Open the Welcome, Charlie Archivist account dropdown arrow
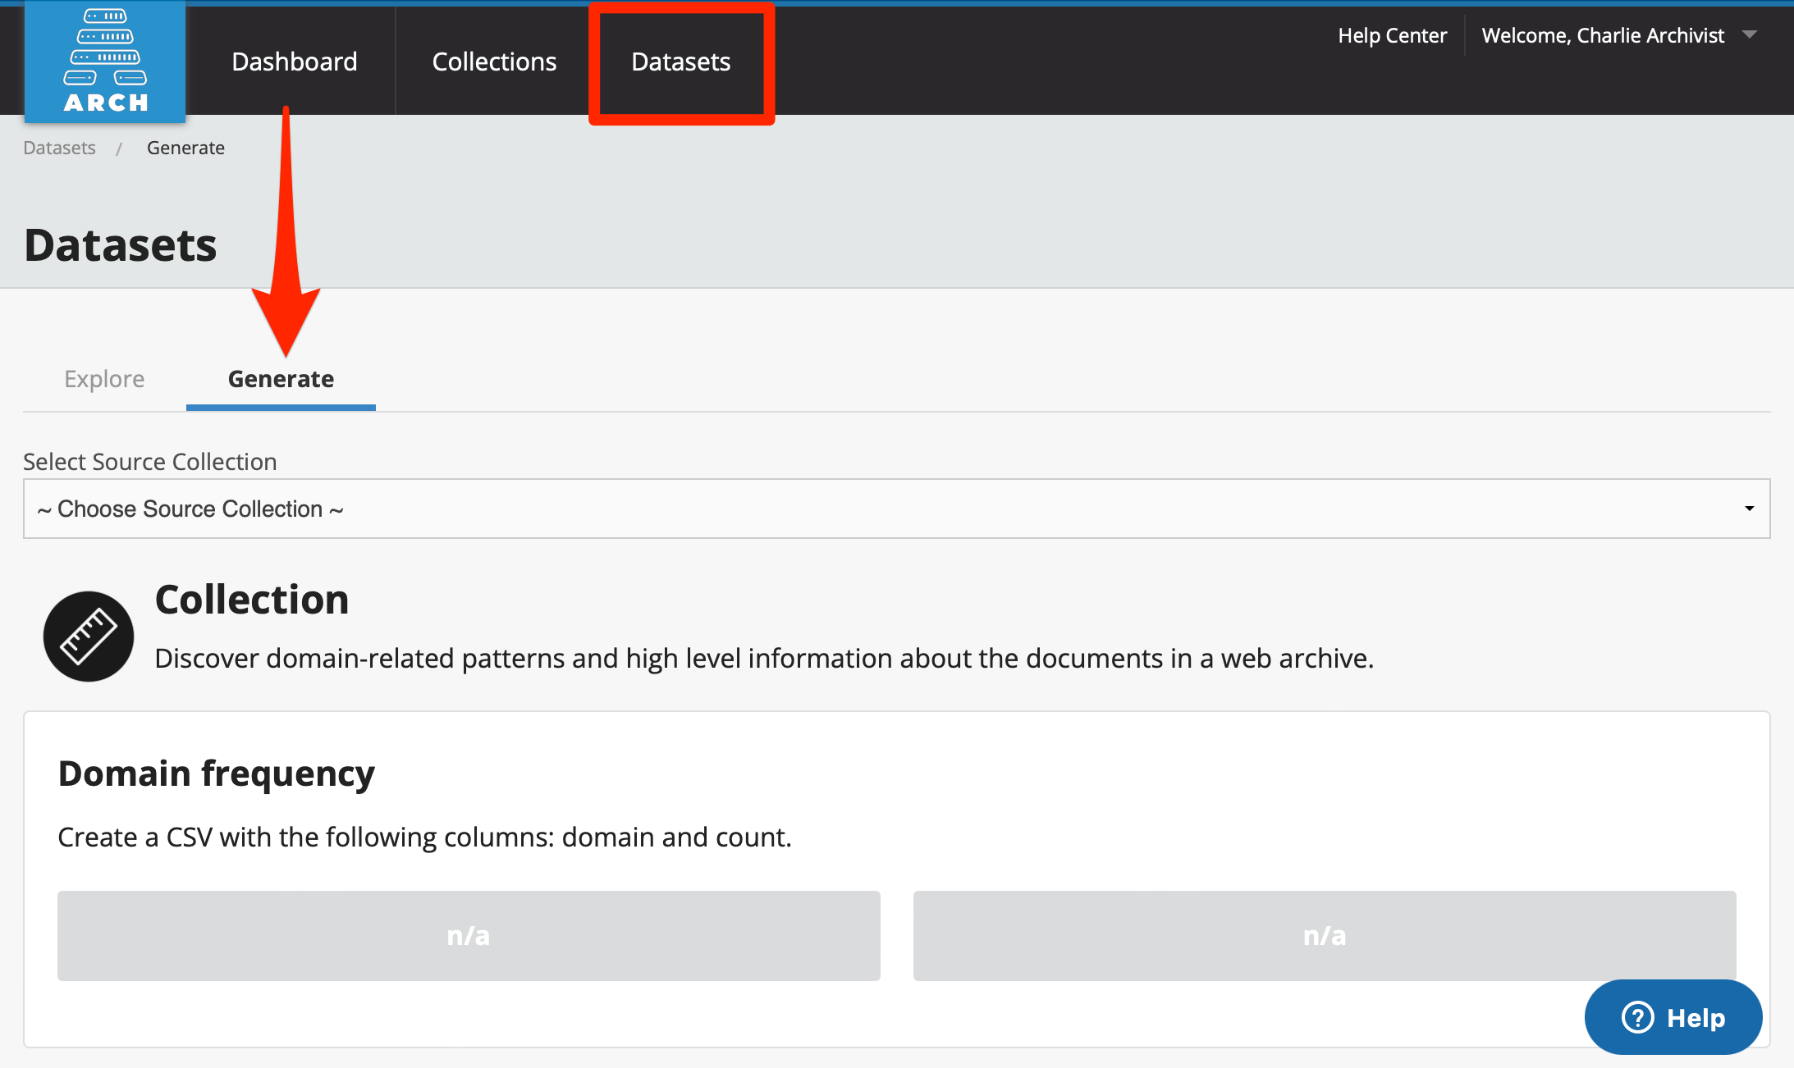 click(1752, 35)
